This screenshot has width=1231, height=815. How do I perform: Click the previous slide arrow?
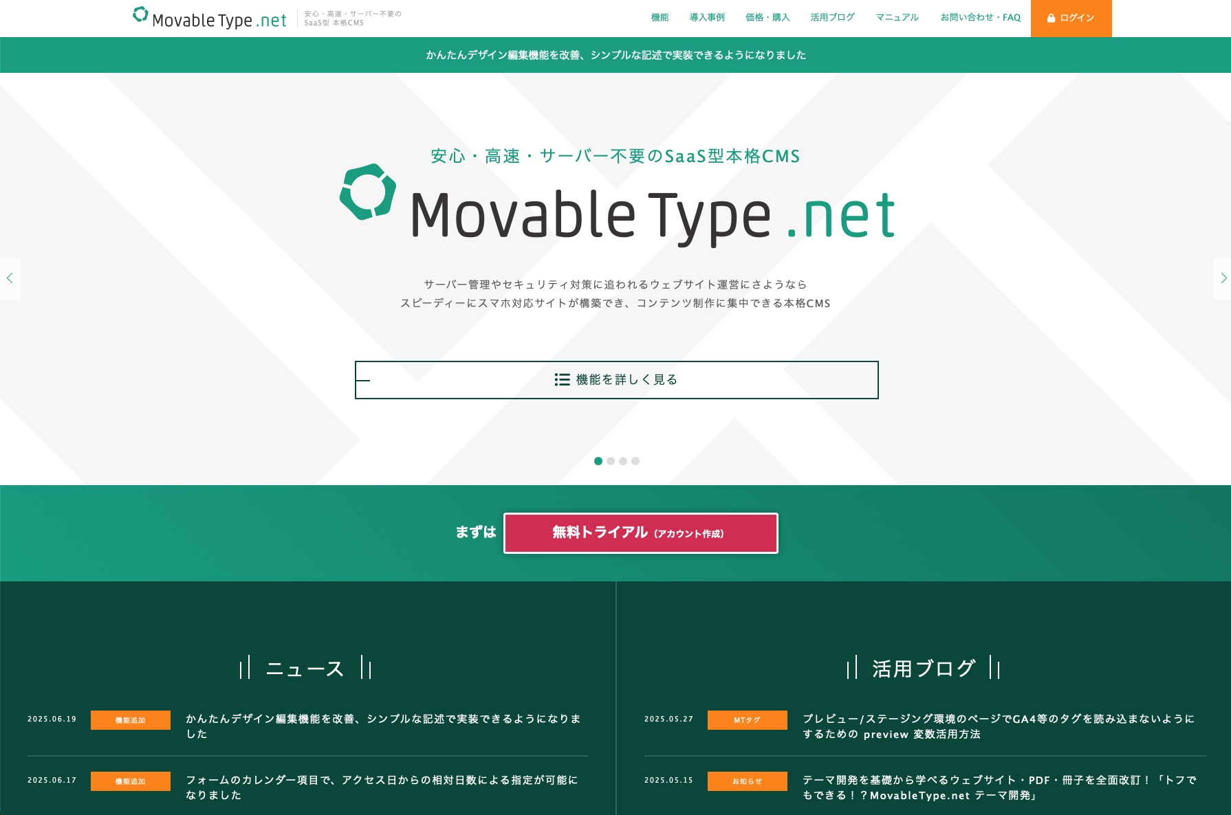coord(10,278)
